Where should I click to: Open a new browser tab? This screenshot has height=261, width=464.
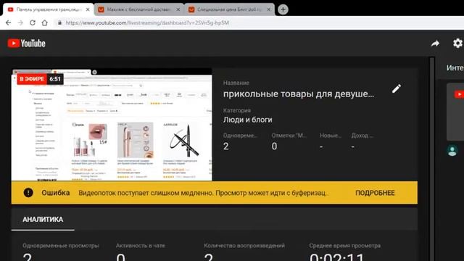(283, 9)
